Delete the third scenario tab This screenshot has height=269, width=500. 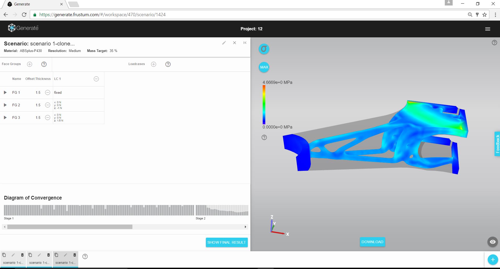(x=75, y=255)
